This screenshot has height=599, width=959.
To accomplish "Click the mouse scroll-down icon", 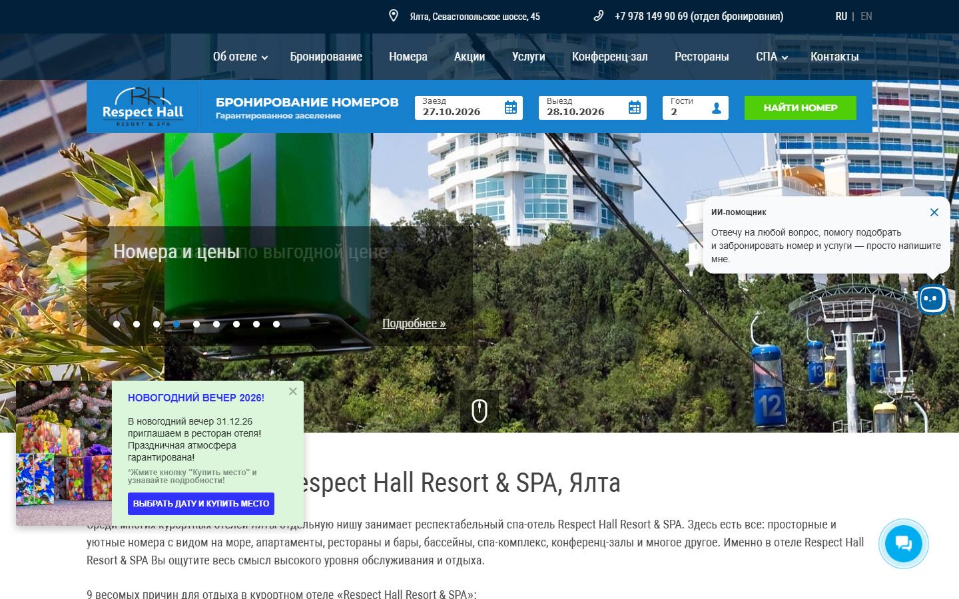I will 479,411.
